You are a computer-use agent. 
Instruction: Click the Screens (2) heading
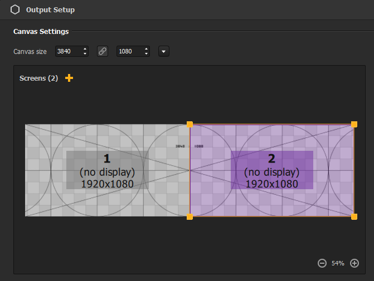(38, 78)
